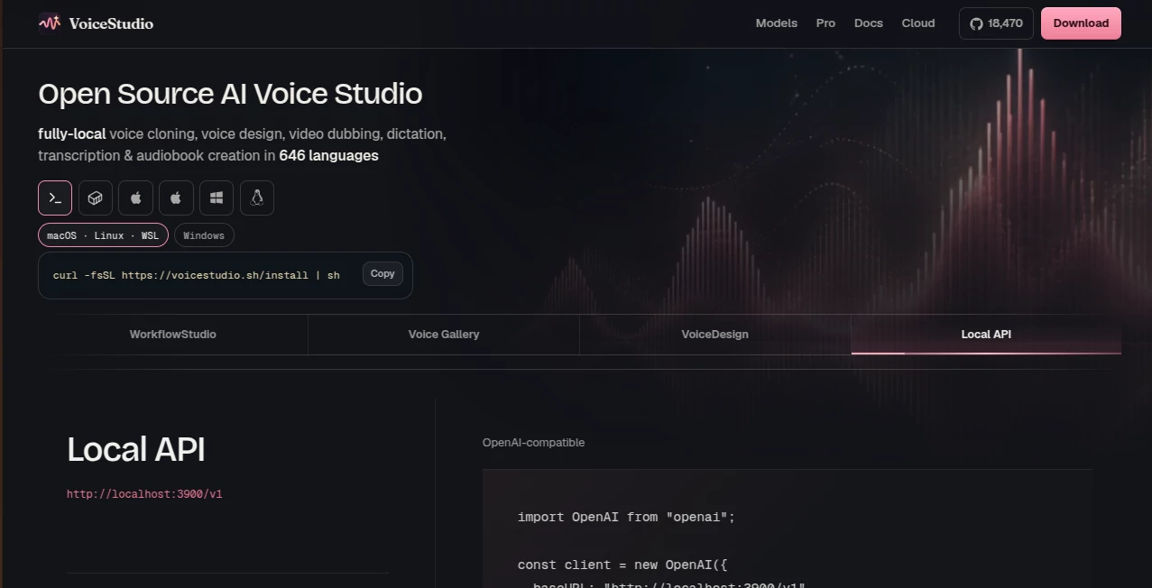The width and height of the screenshot is (1152, 588).
Task: Switch to the Local API tab
Action: tap(986, 335)
